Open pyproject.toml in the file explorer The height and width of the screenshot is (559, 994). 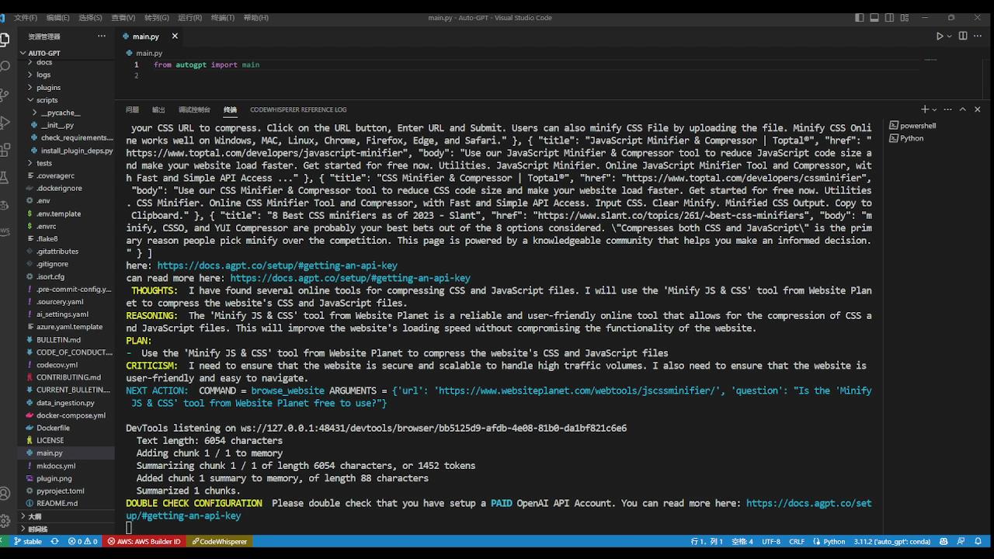[66, 491]
